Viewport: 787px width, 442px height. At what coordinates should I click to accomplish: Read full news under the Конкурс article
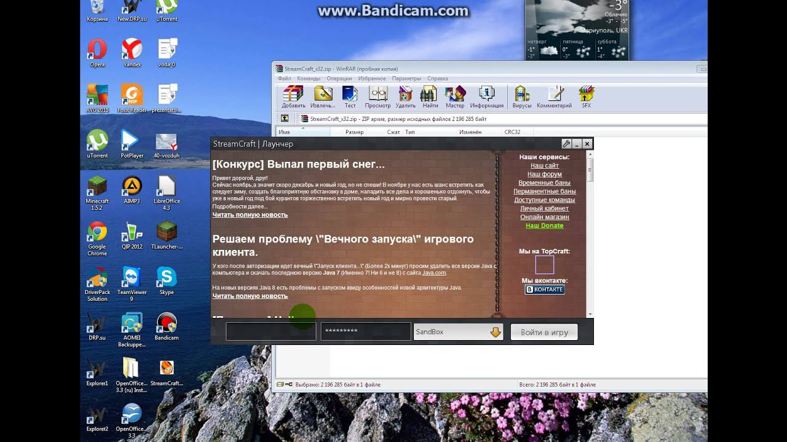tap(250, 215)
